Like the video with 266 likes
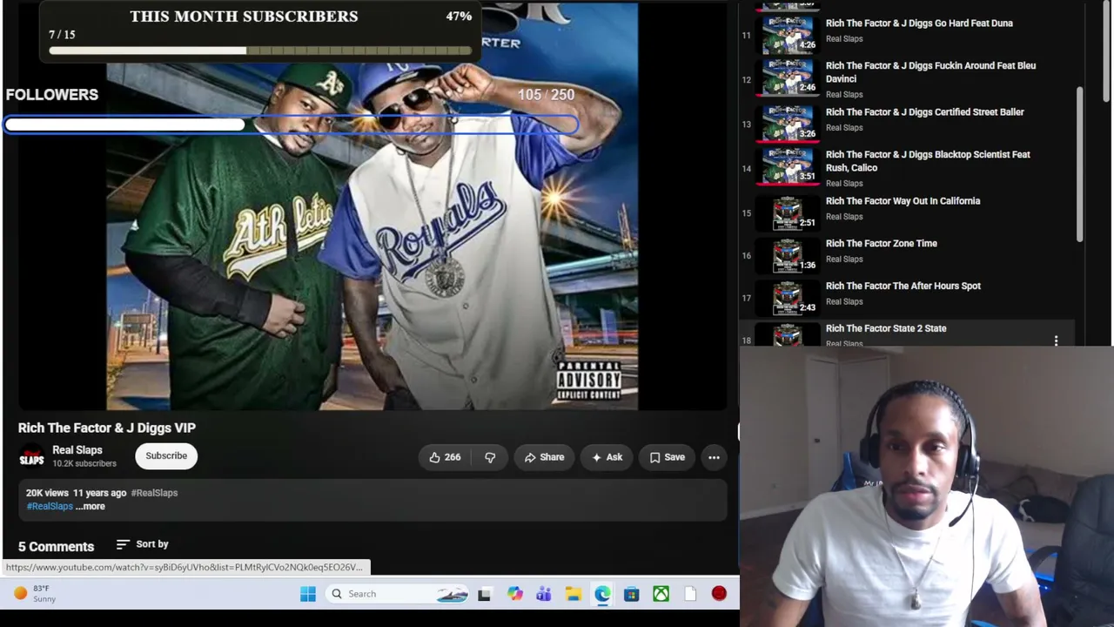The width and height of the screenshot is (1114, 627). (x=445, y=457)
